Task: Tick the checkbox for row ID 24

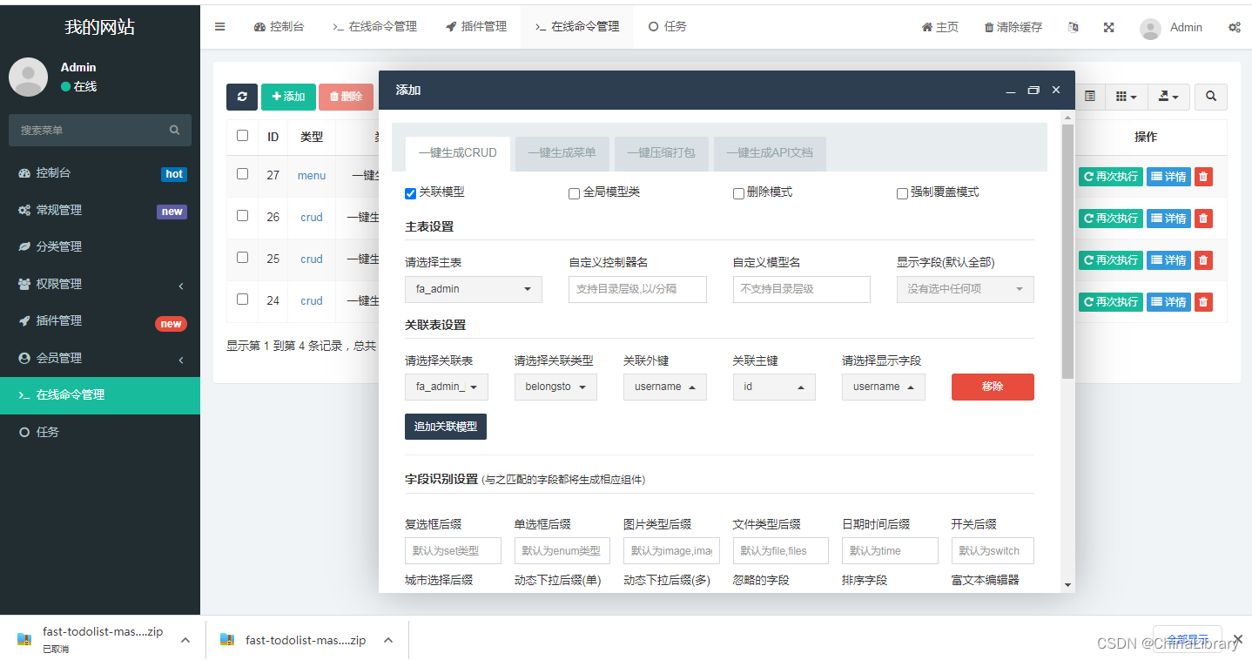Action: 242,299
